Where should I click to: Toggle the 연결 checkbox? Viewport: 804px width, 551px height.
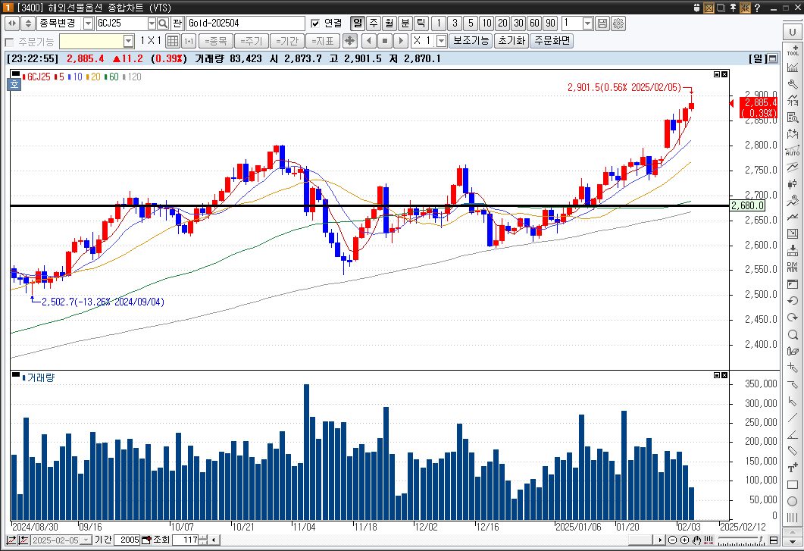pyautogui.click(x=315, y=23)
